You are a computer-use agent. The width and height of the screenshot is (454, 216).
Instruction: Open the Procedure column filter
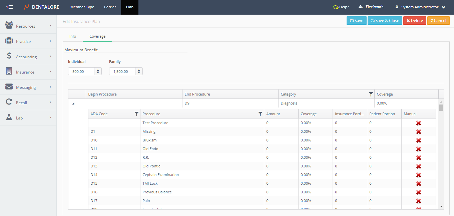[x=260, y=114]
